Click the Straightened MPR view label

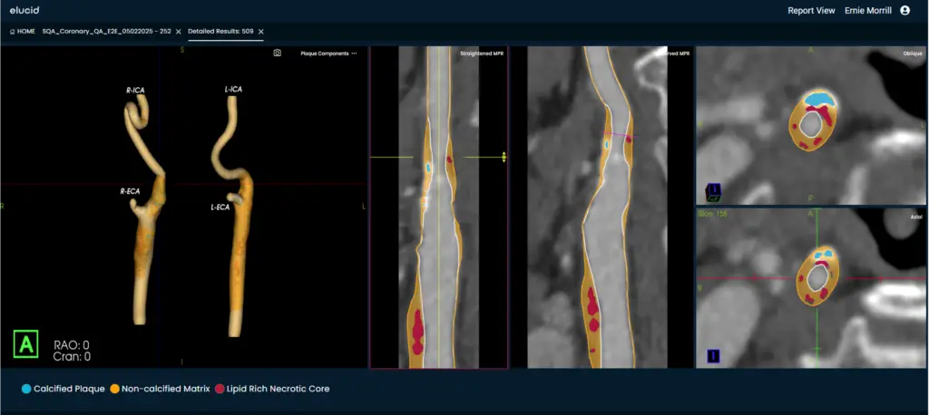[483, 53]
